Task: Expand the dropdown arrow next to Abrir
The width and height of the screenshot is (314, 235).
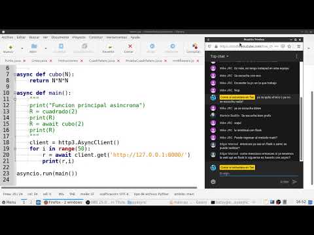Action: point(46,48)
